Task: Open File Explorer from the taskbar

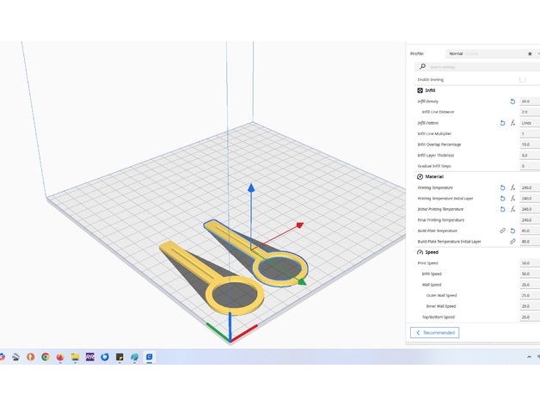Action: [74, 356]
